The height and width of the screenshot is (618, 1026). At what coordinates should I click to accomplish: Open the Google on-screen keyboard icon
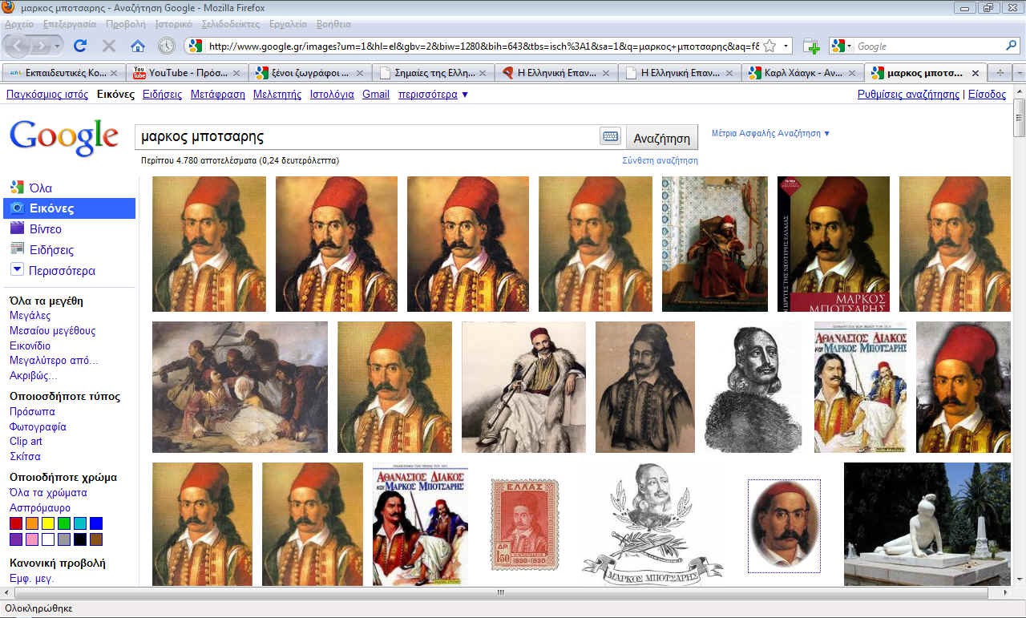coord(611,137)
